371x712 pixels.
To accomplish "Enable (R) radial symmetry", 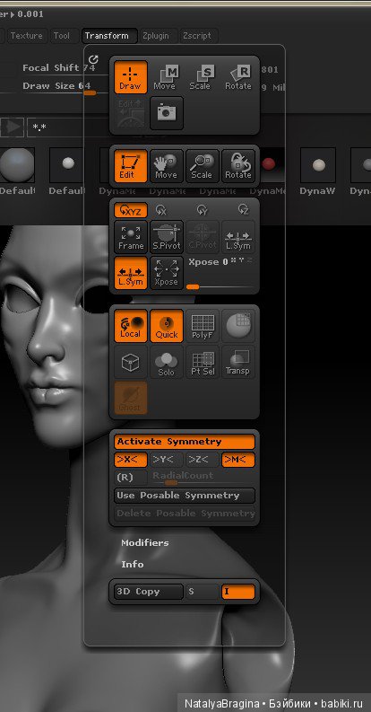I will pos(131,478).
